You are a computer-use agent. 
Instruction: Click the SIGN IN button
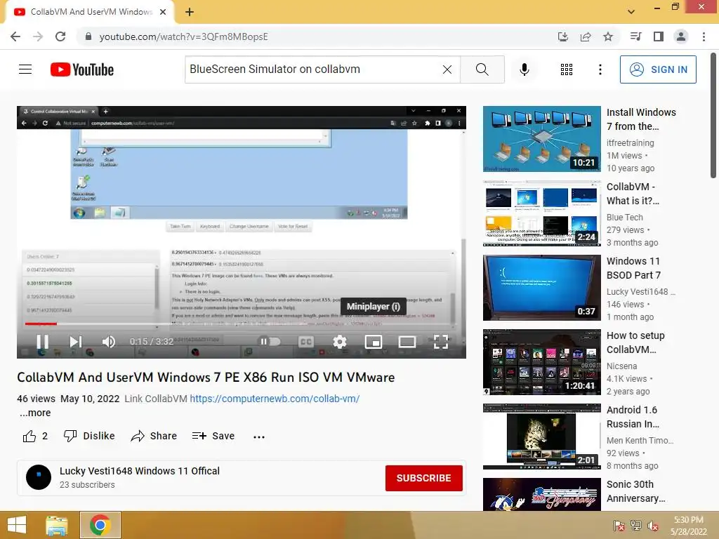point(658,69)
